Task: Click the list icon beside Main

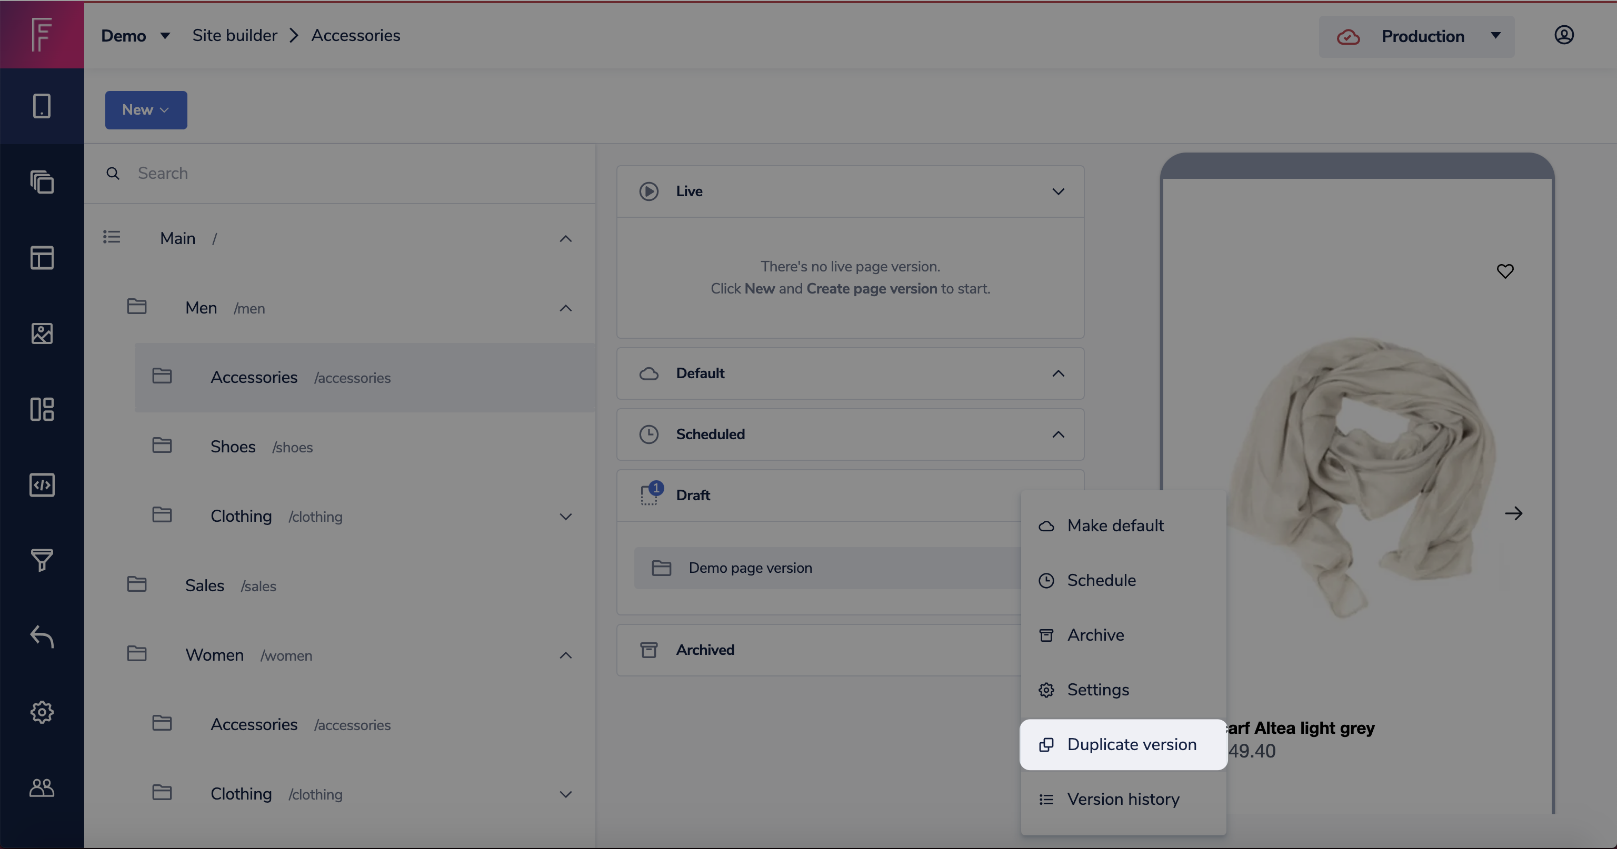Action: click(x=112, y=237)
